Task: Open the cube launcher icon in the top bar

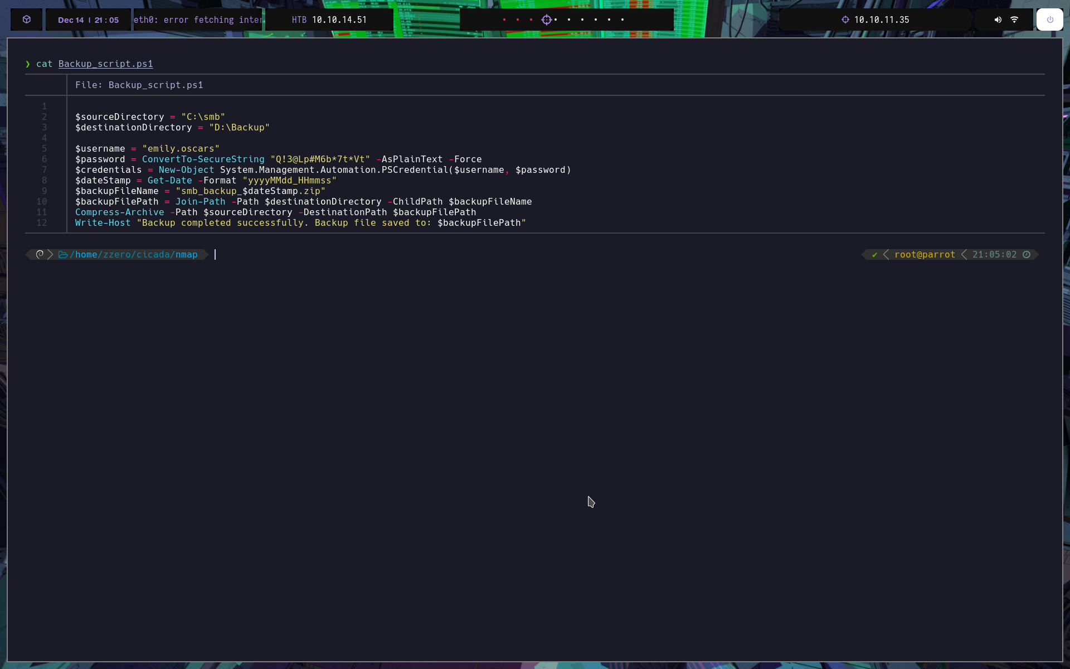Action: pyautogui.click(x=26, y=20)
